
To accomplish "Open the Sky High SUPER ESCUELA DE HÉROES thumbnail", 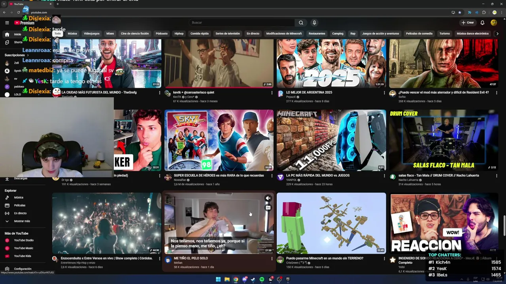I will [x=219, y=140].
